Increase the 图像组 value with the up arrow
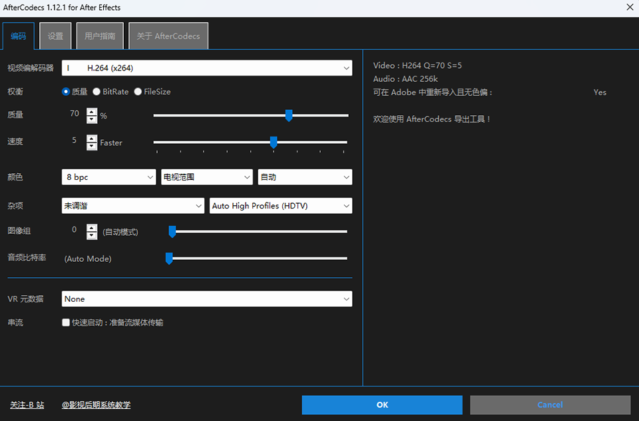This screenshot has height=421, width=639. (92, 228)
